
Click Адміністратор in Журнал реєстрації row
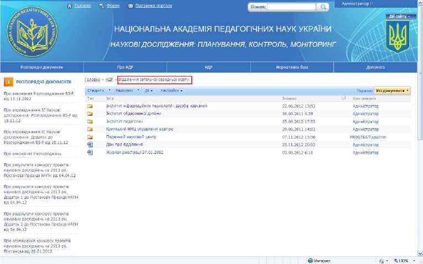[x=366, y=152]
